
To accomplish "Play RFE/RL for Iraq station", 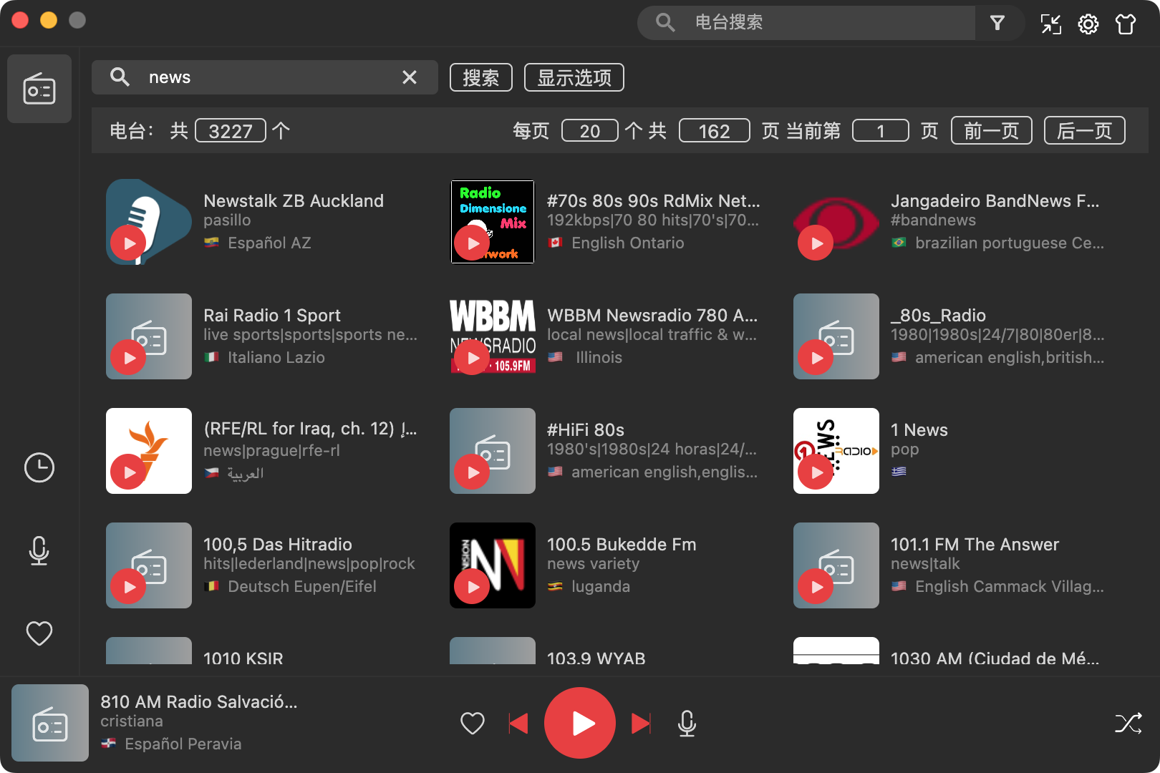I will pos(128,472).
